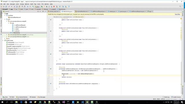Expand the res folder node
Image resolution: width=185 pixels, height=104 pixels.
5,38
